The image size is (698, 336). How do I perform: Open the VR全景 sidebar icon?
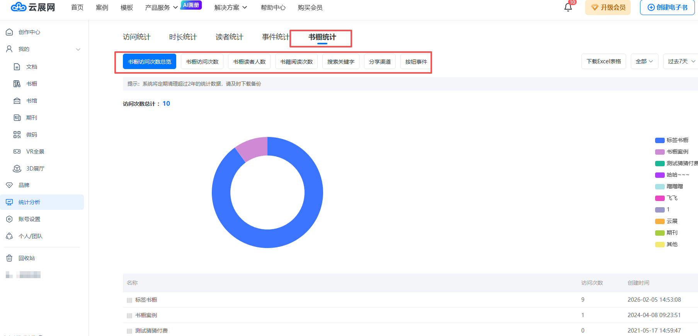[17, 152]
